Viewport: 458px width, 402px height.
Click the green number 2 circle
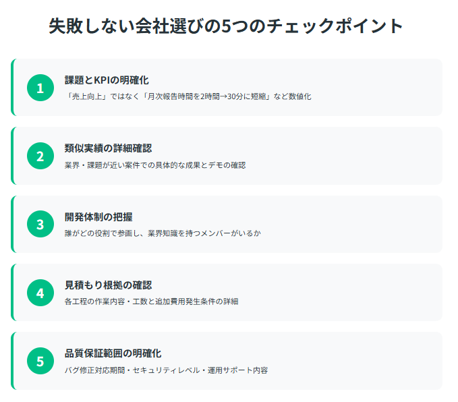pos(40,156)
